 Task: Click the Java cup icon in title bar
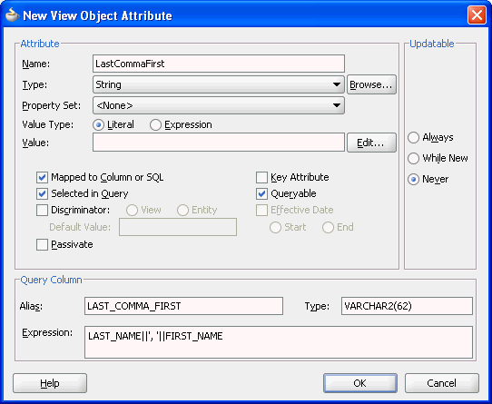(12, 15)
